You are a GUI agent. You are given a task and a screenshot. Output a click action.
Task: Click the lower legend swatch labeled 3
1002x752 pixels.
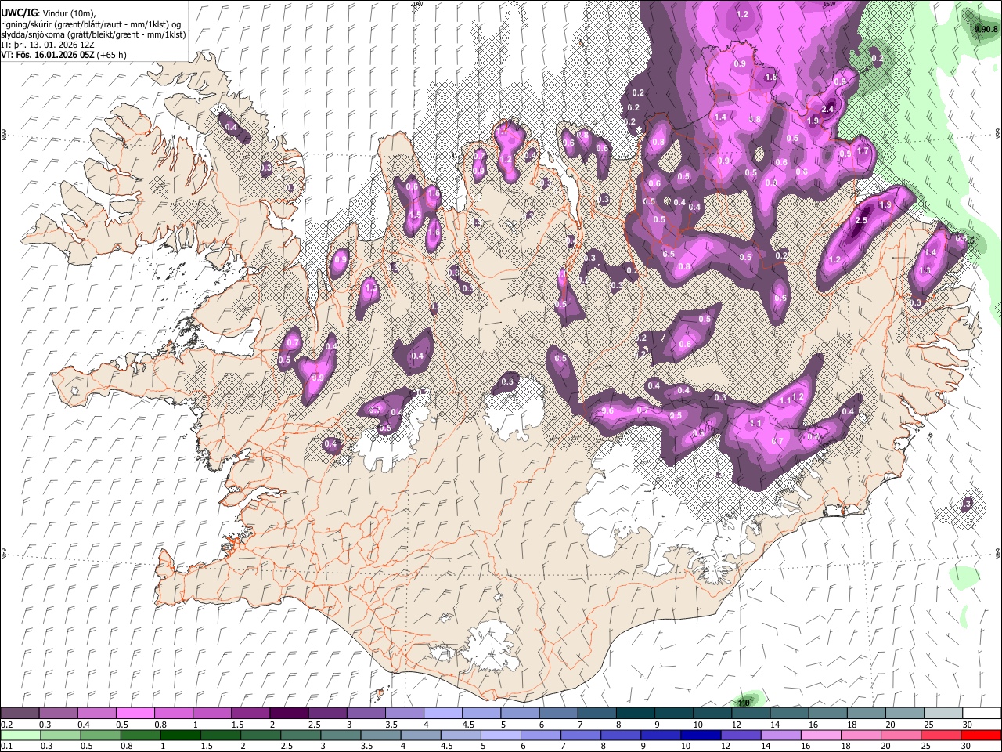[341, 736]
